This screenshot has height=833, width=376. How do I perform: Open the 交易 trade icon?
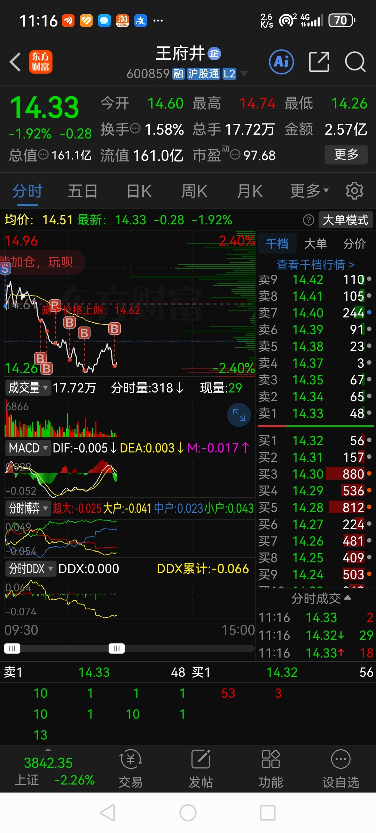[131, 769]
